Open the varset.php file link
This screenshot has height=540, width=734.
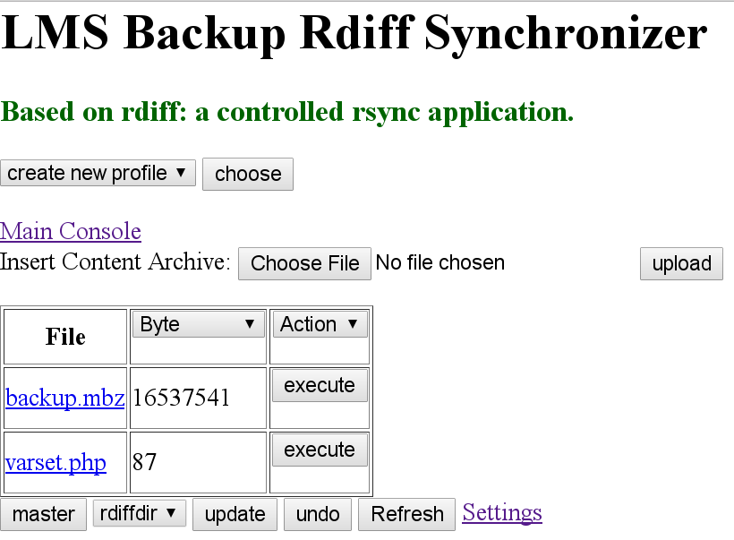pyautogui.click(x=55, y=463)
